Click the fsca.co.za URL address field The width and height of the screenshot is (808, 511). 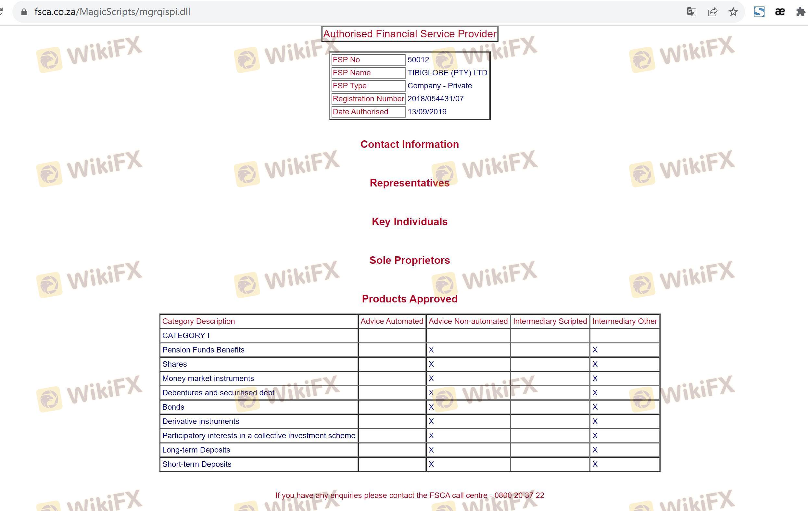[112, 12]
